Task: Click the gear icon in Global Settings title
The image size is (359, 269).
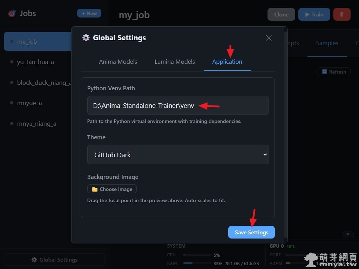Action: click(86, 38)
